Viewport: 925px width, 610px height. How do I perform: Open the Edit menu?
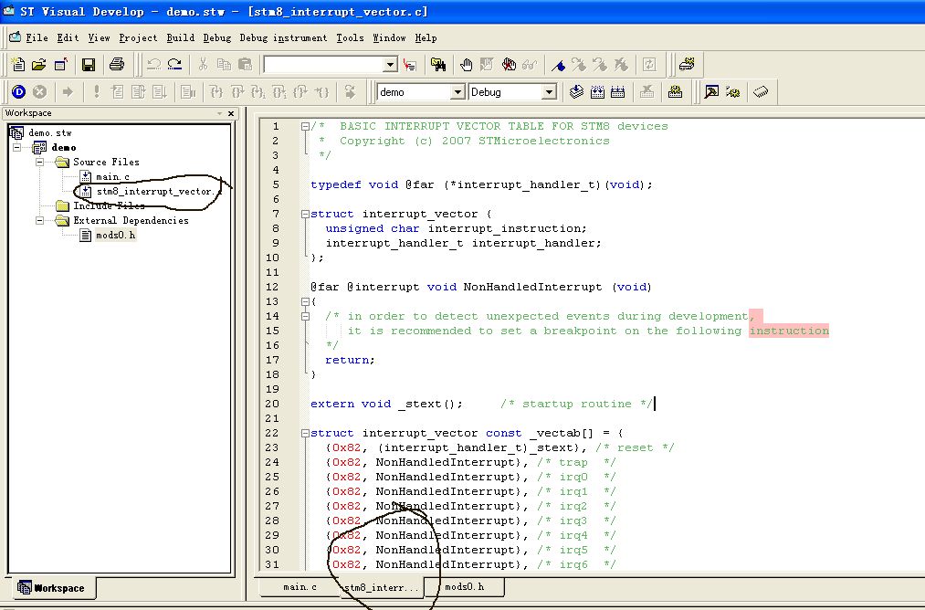(x=68, y=37)
